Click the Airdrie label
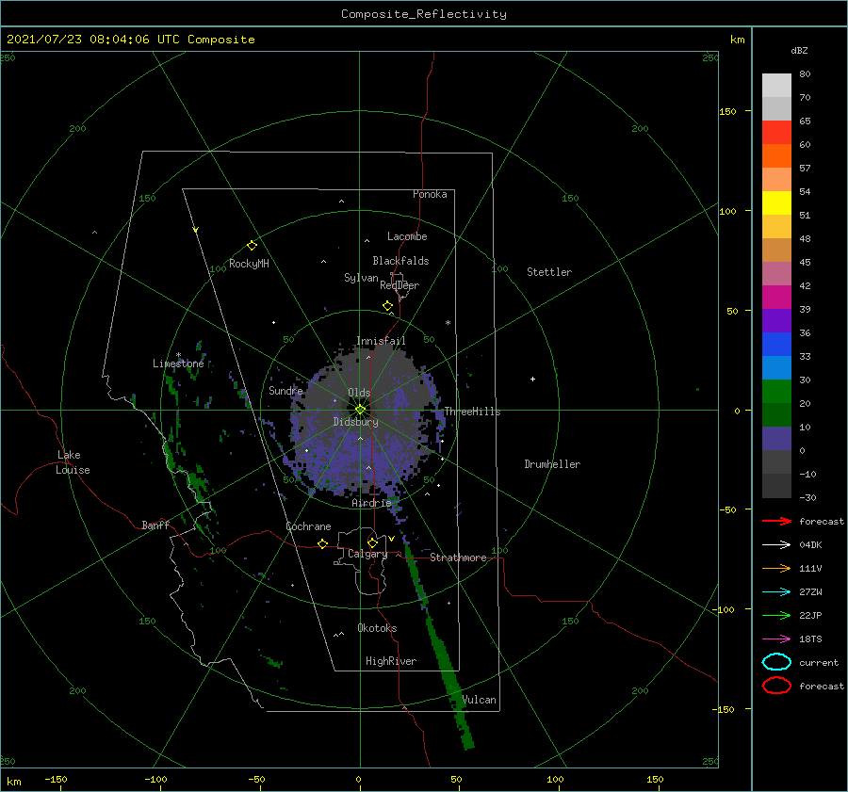 (371, 503)
